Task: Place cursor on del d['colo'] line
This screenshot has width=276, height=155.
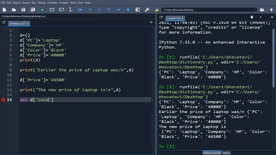Action: 36,100
